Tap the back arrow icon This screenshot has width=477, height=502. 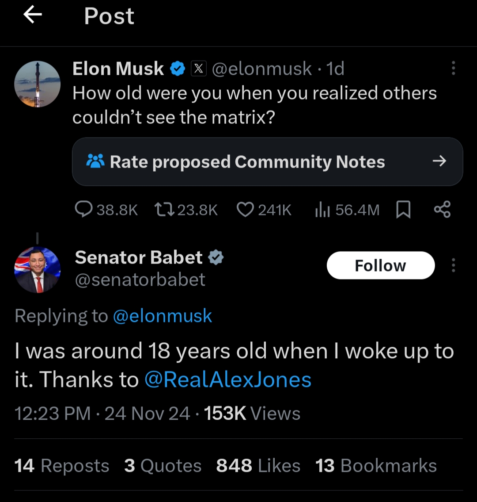32,16
